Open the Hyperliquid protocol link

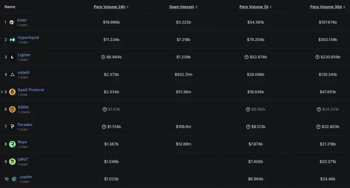28,37
